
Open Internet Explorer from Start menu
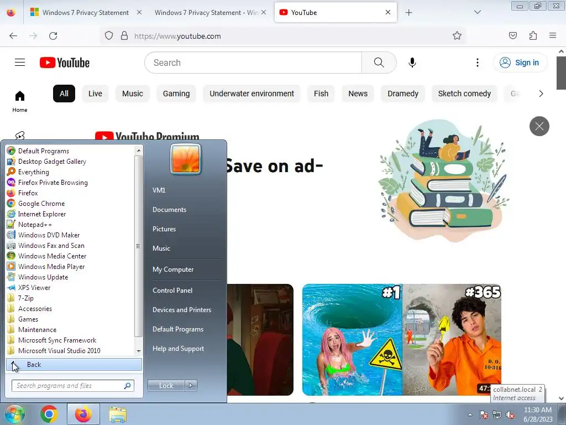coord(42,214)
